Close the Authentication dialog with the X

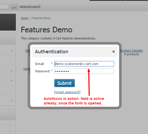tap(113, 51)
